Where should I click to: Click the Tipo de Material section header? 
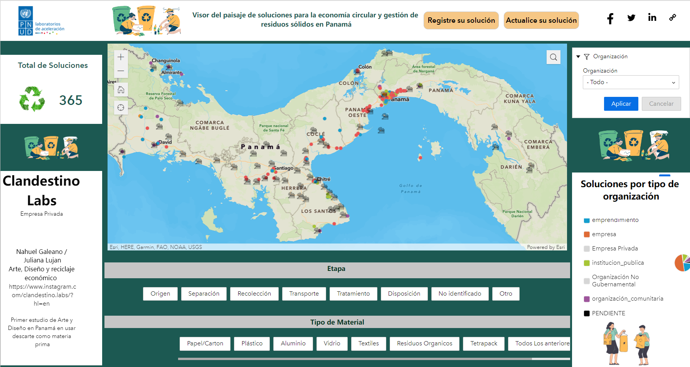pos(337,322)
